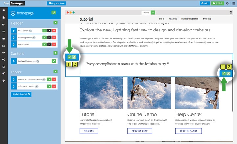Open the image media icon in sidebar
Image resolution: width=237 pixels, height=144 pixels.
4,46
